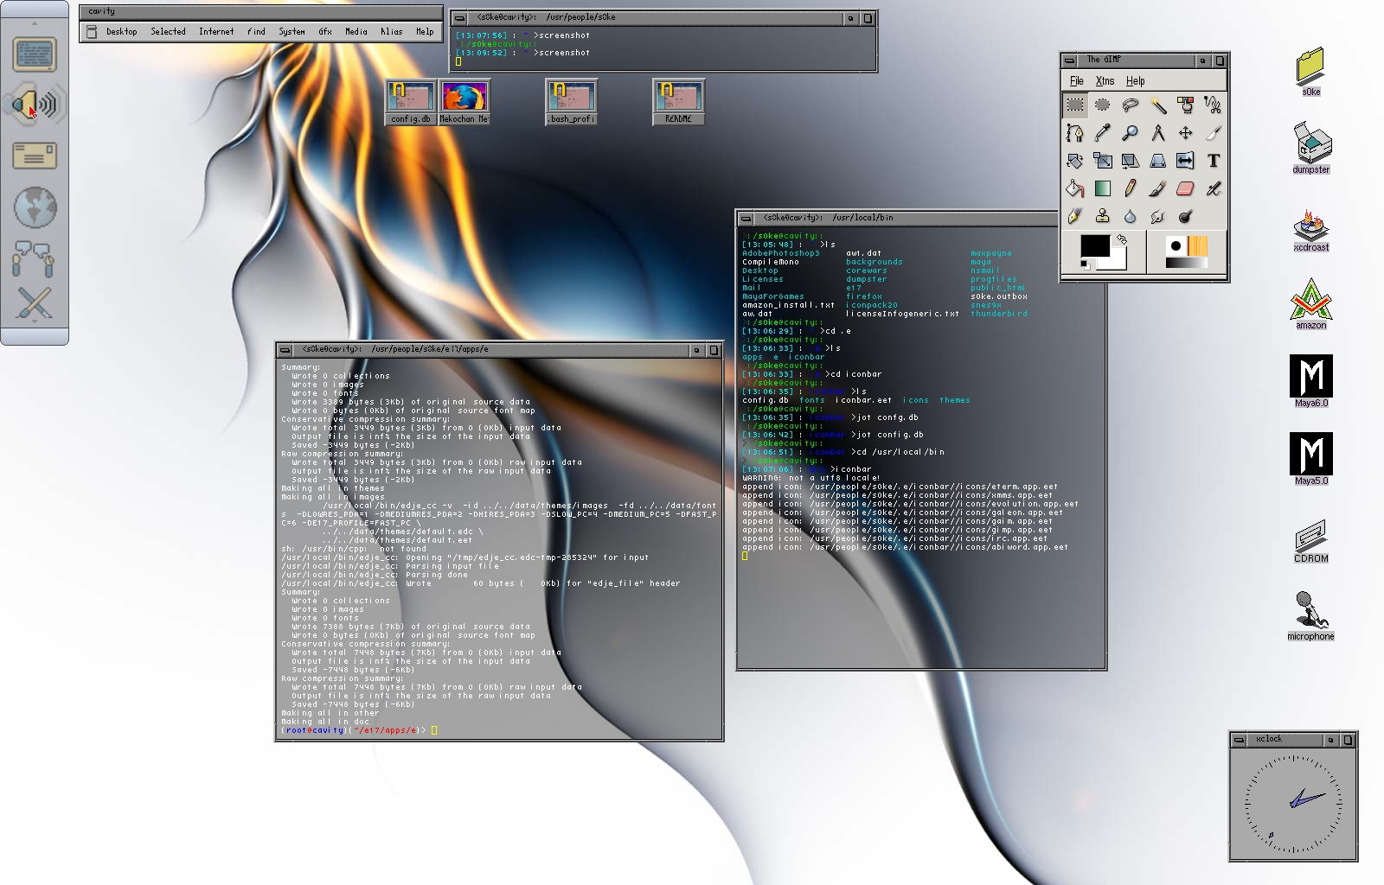Image resolution: width=1384 pixels, height=885 pixels.
Task: Expand the Internet menu in cavity bar
Action: 215,32
